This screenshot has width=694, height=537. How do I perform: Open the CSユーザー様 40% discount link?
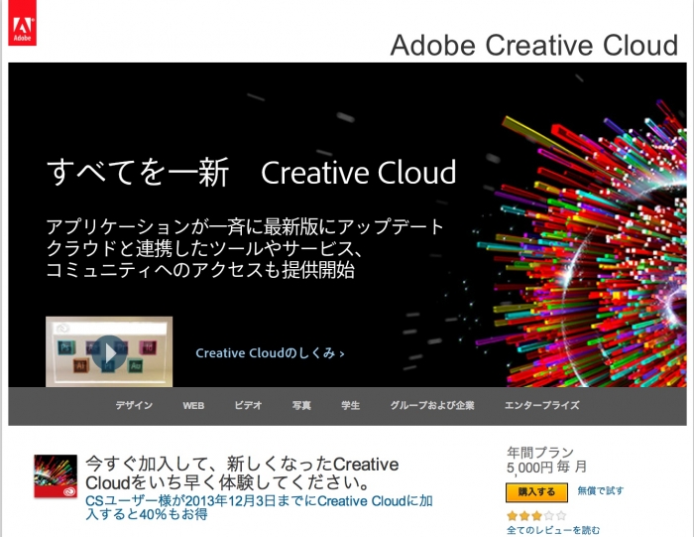click(259, 508)
